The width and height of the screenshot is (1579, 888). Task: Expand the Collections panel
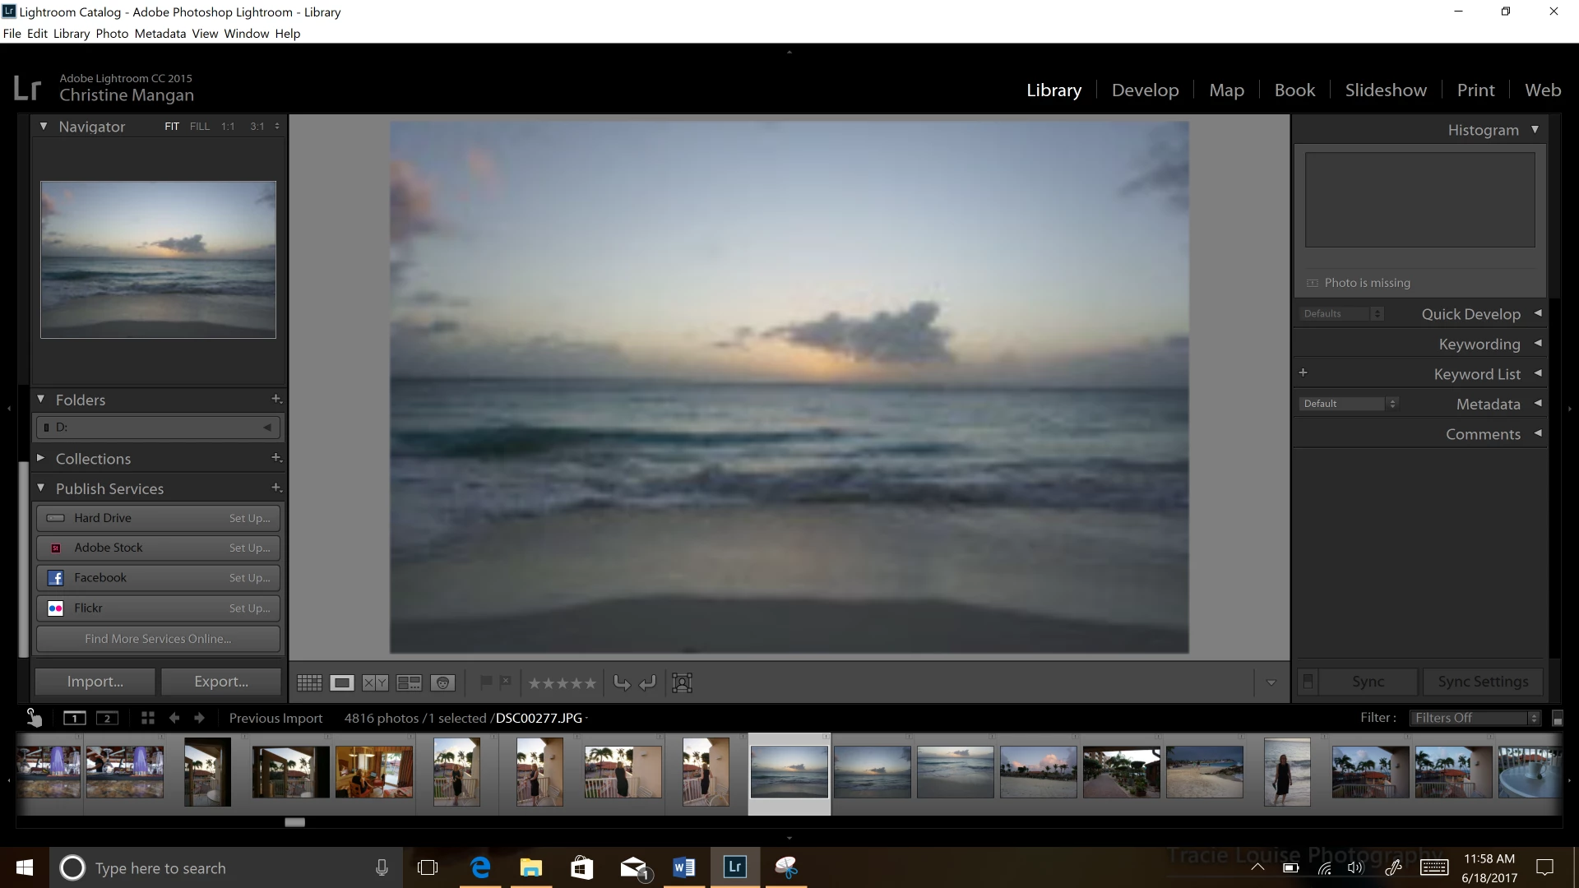point(40,458)
